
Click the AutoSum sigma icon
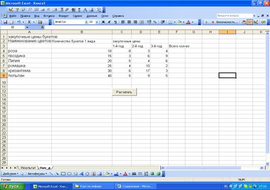[29, 22]
